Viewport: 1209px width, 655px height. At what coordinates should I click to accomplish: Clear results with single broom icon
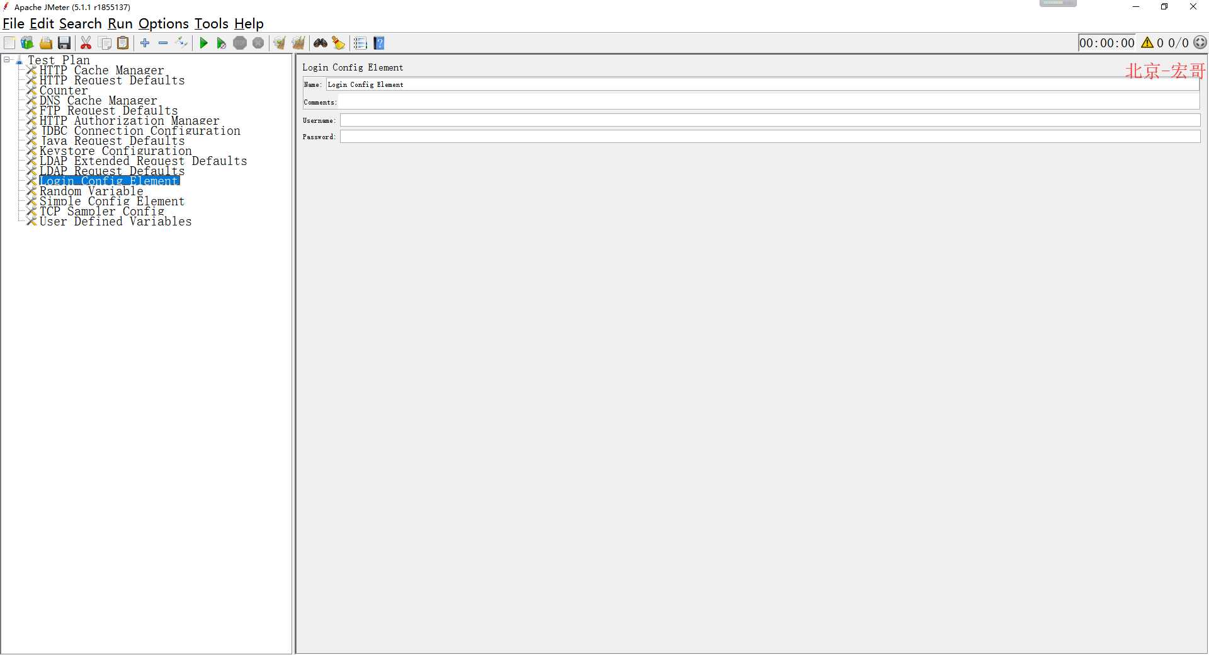click(x=280, y=43)
